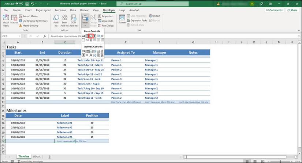Select ActiveX Toggle Button control
Viewport: 302px width, 163px height.
click(x=98, y=55)
